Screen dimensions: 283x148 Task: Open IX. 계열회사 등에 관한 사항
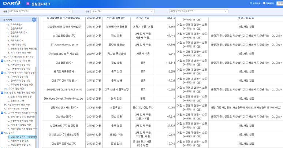[x=17, y=105]
